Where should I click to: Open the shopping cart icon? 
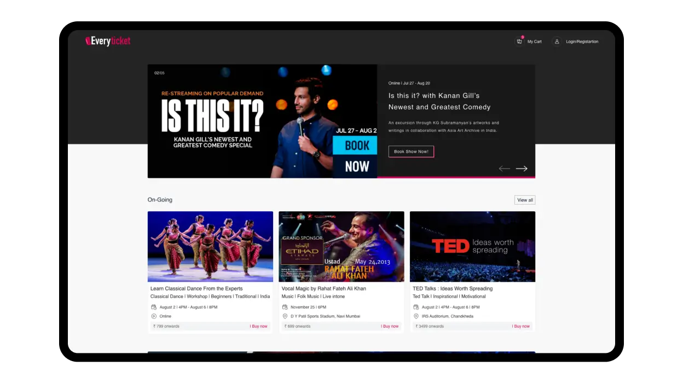coord(519,42)
